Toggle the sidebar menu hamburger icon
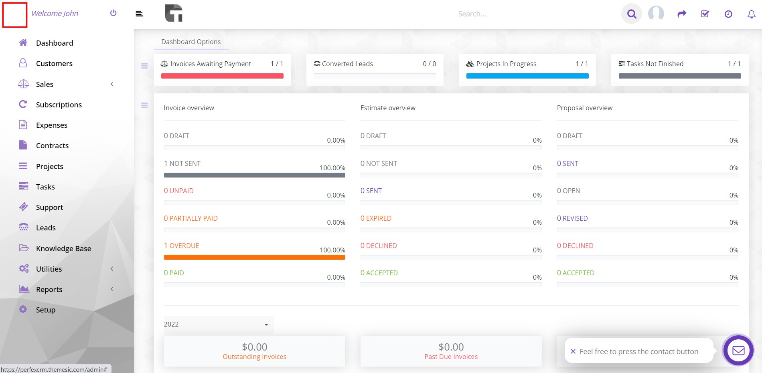 click(x=139, y=14)
